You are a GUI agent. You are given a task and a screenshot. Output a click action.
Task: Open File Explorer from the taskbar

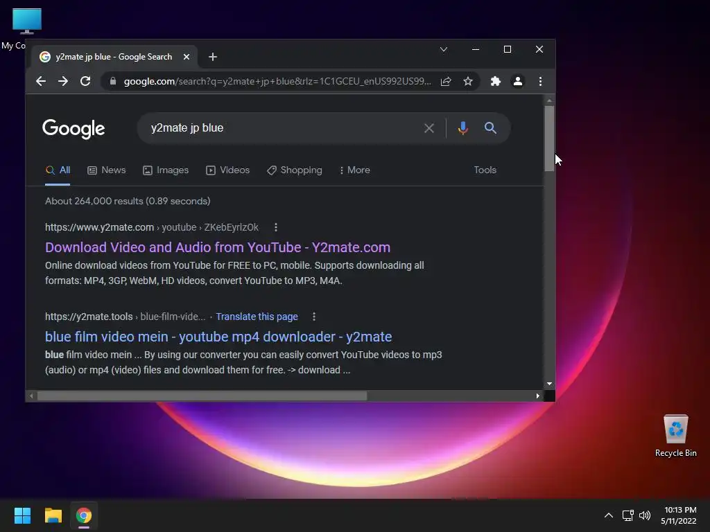point(53,515)
